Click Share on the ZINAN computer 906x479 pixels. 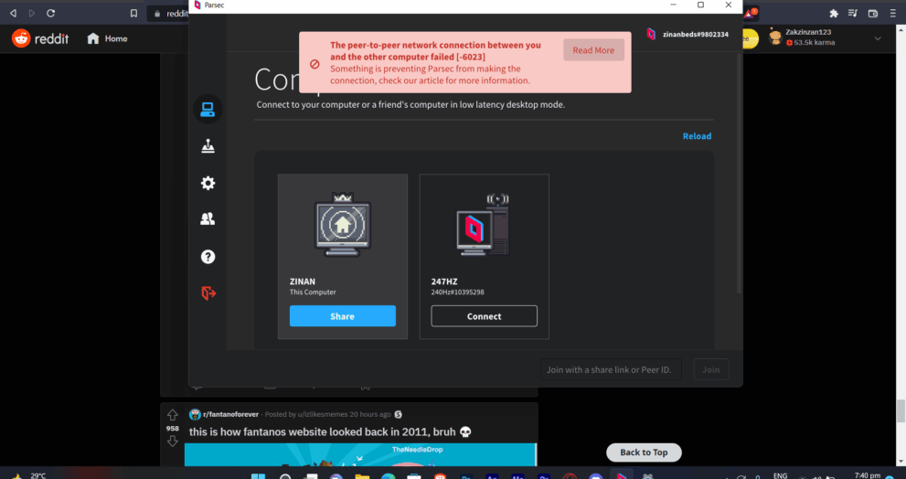[x=343, y=316]
